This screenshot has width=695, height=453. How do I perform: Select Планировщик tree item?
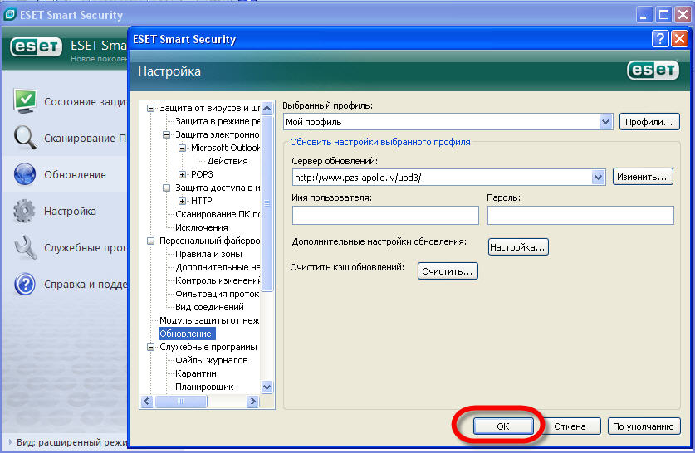[x=204, y=387]
